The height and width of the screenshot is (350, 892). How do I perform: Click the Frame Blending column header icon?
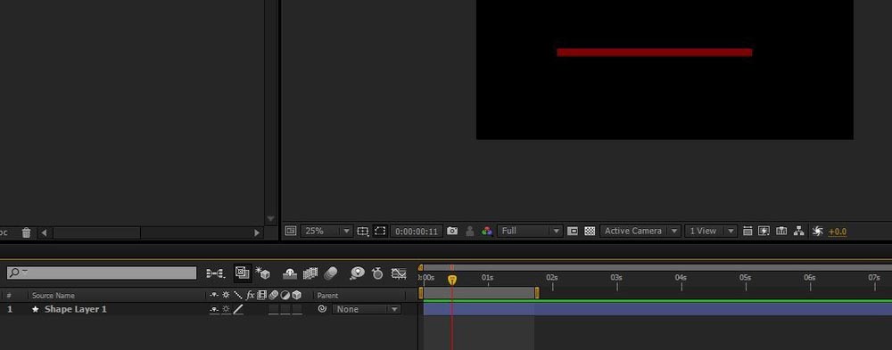[x=261, y=295]
